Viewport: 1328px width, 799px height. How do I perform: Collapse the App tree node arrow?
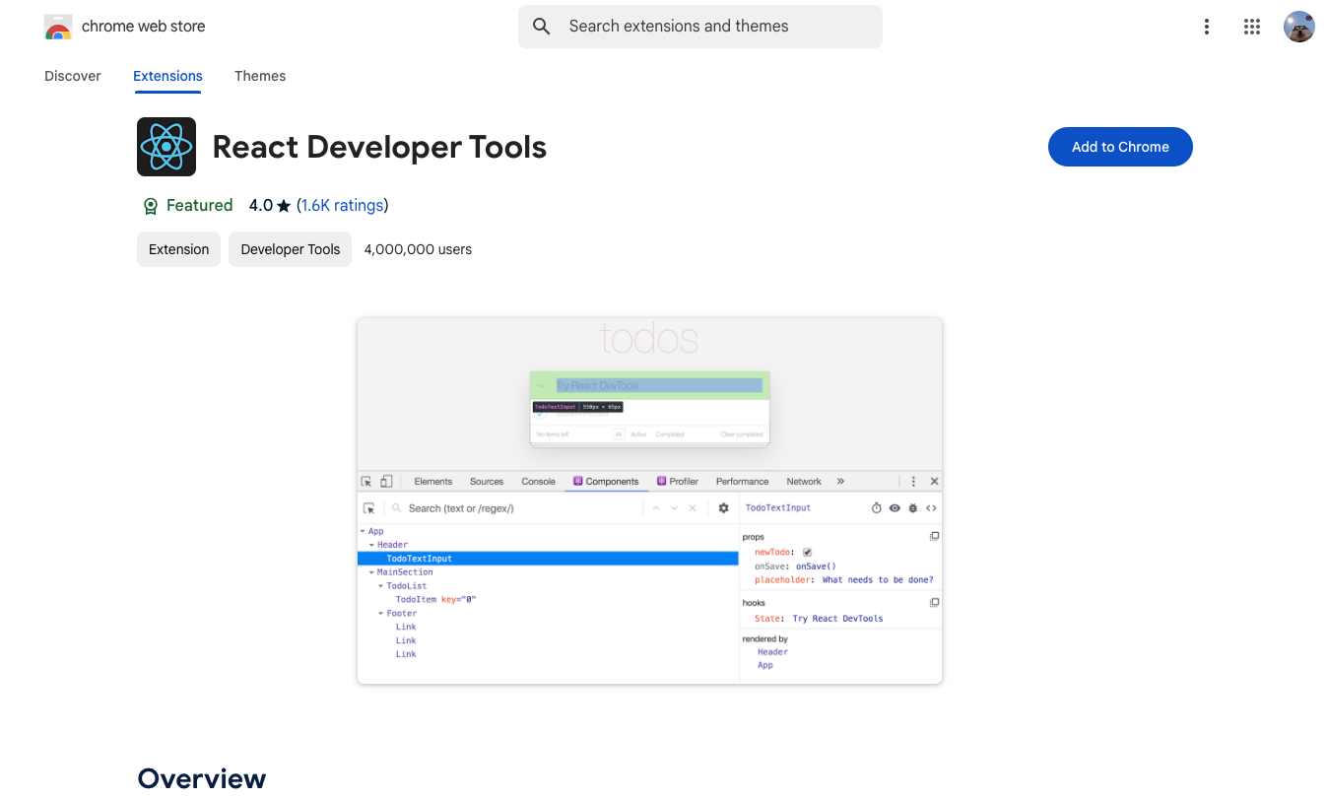363,531
